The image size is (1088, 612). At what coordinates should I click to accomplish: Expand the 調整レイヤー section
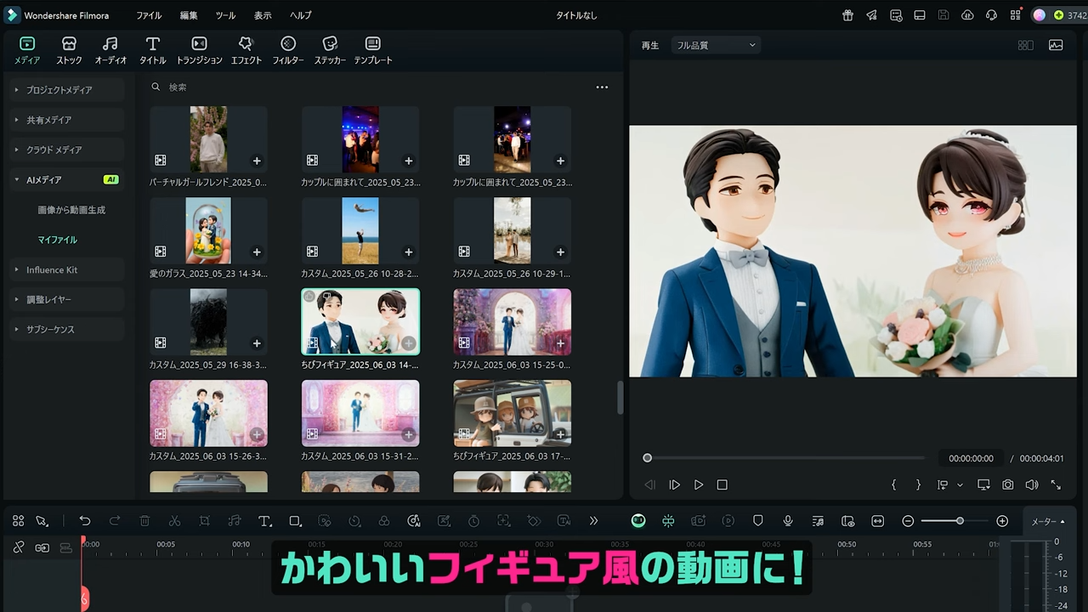68,299
